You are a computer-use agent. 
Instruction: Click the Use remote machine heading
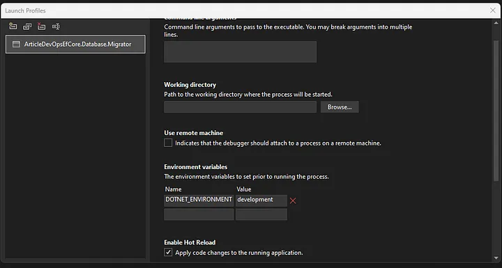[x=193, y=133]
